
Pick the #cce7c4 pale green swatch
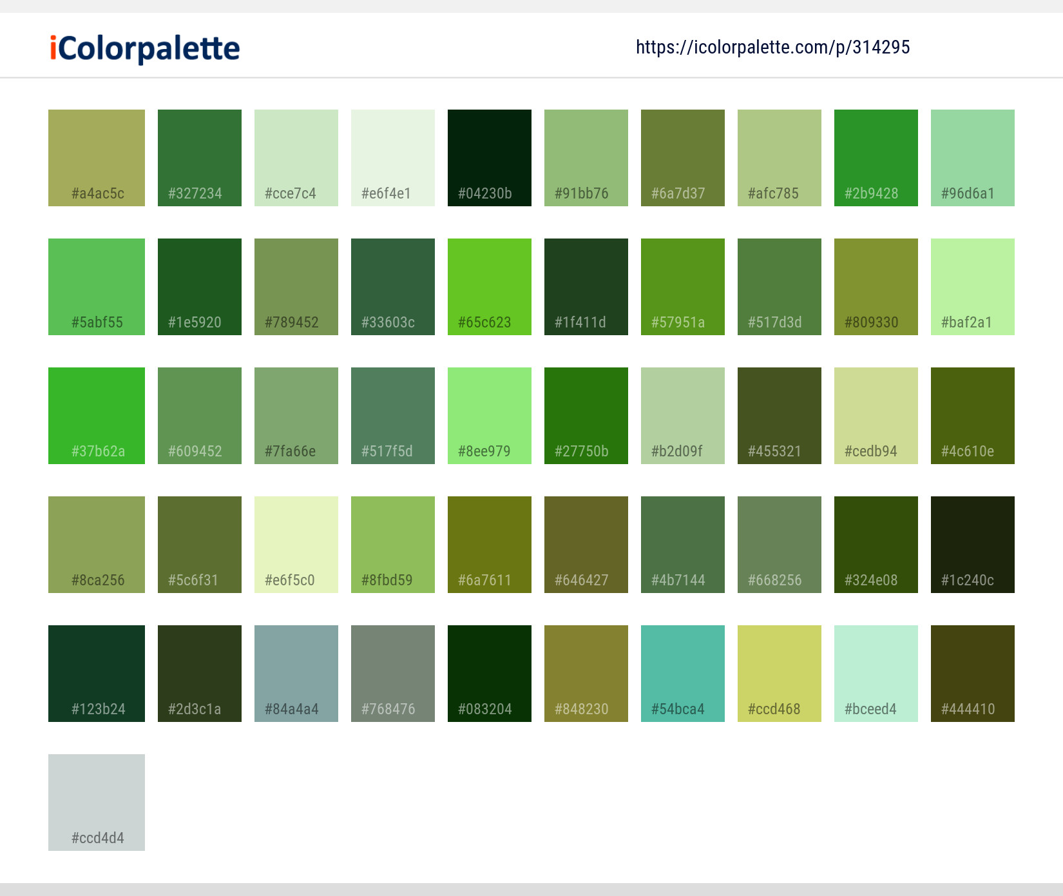pyautogui.click(x=296, y=158)
